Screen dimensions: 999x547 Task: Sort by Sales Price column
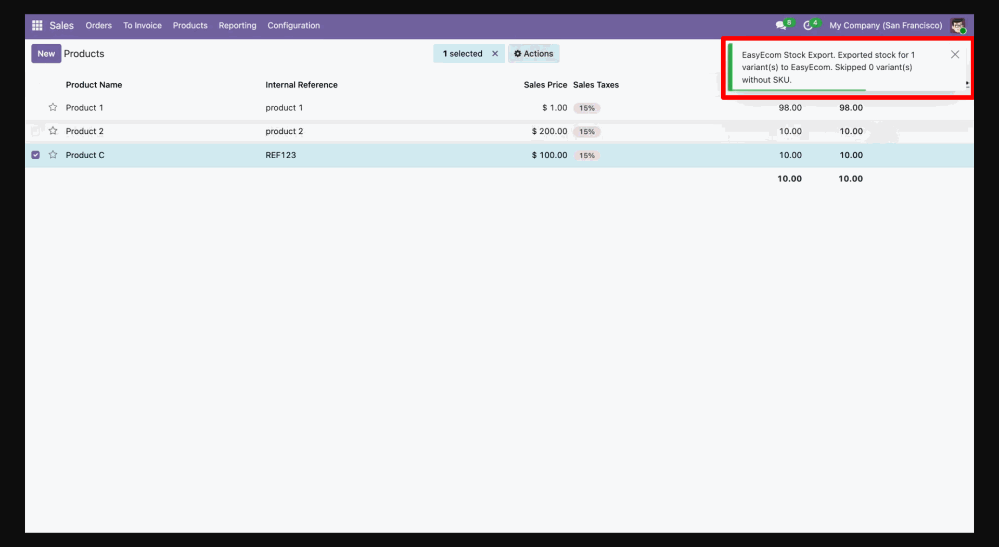[x=545, y=85]
